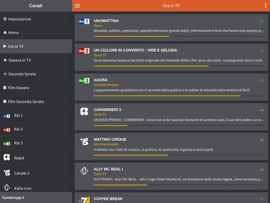Image resolution: width=270 pixels, height=203 pixels.
Task: Click the MATTINO CINQUE program title
Action: coord(110,139)
